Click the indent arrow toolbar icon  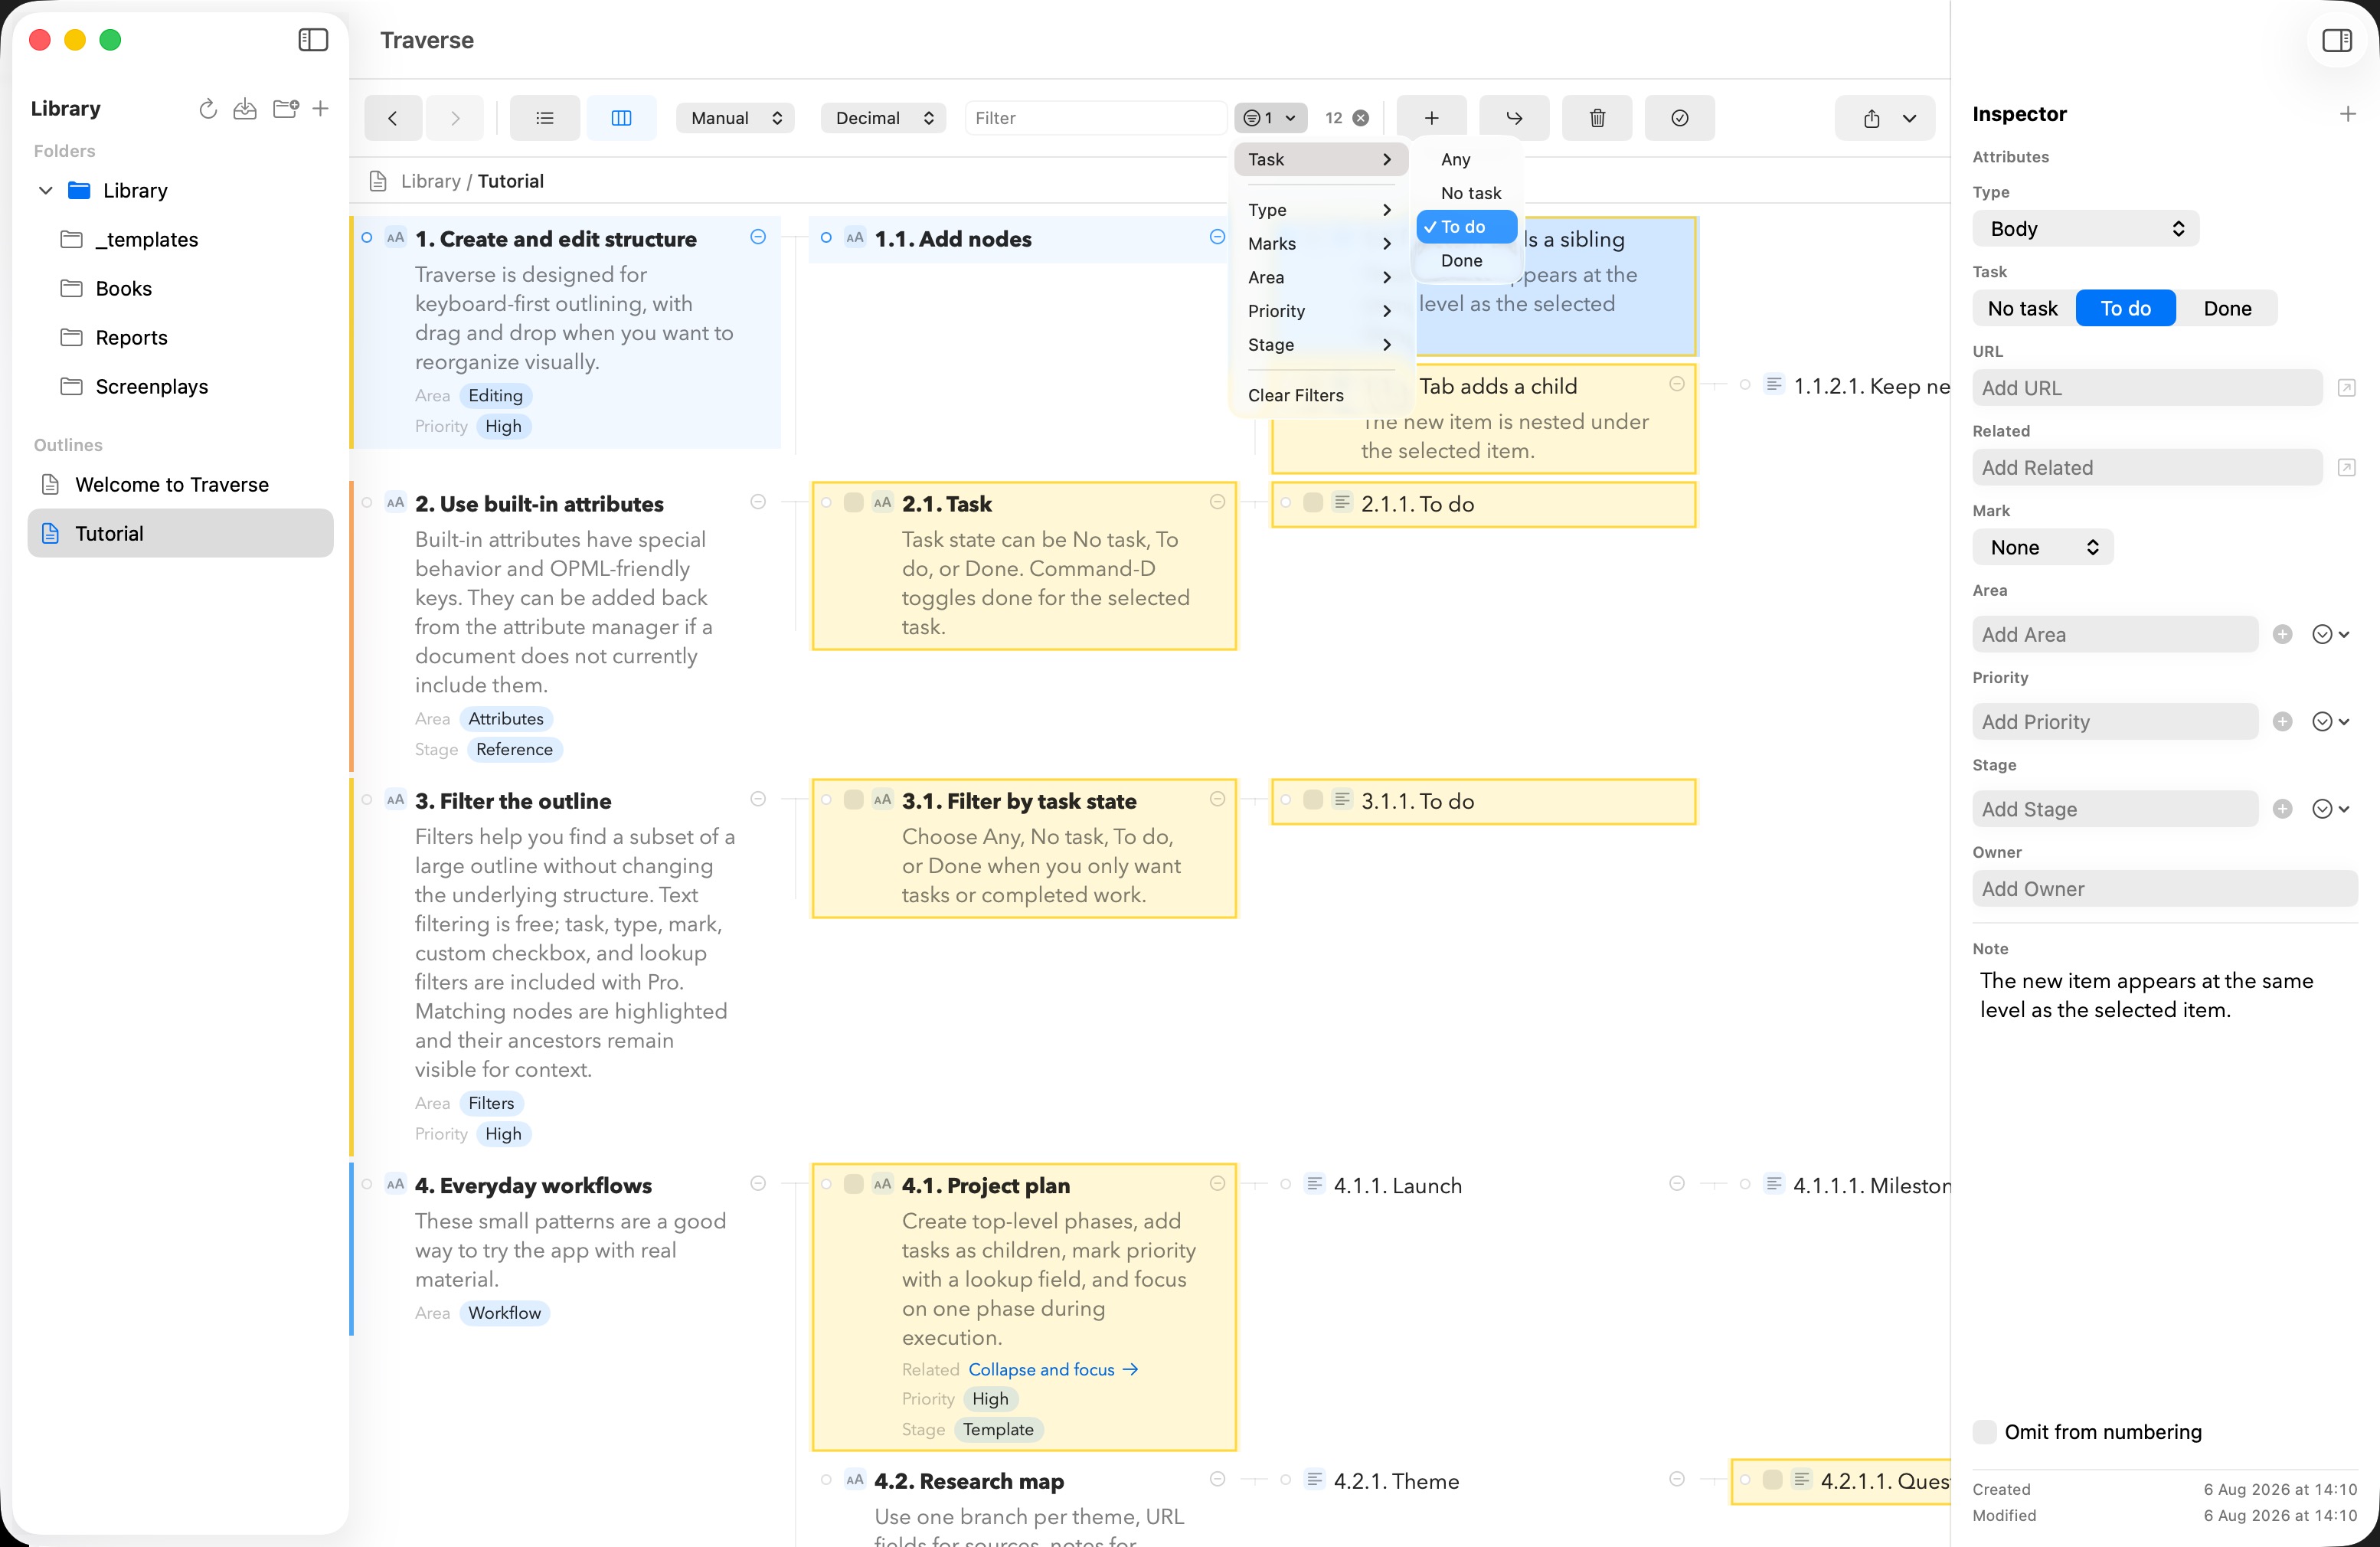tap(1514, 118)
